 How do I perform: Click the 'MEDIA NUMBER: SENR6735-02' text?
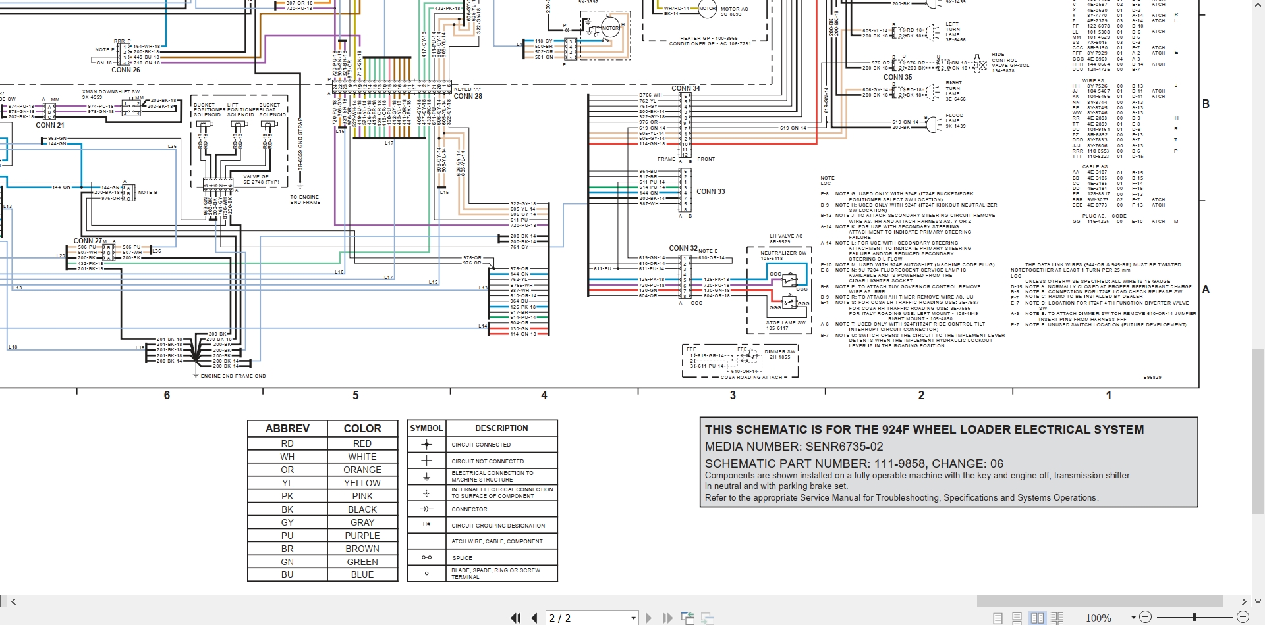pyautogui.click(x=794, y=447)
